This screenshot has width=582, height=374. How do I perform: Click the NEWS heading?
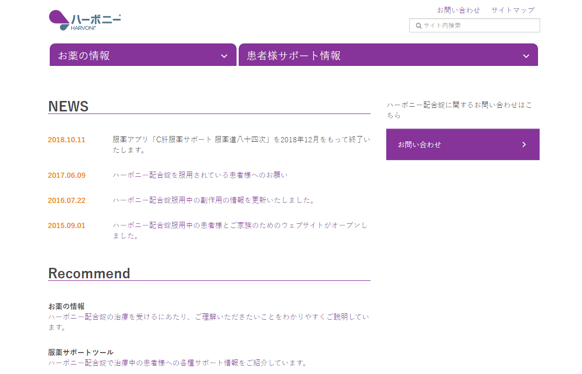tap(68, 107)
